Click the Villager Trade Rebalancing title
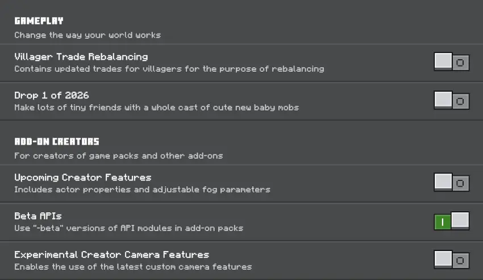This screenshot has width=483, height=280. coord(81,57)
